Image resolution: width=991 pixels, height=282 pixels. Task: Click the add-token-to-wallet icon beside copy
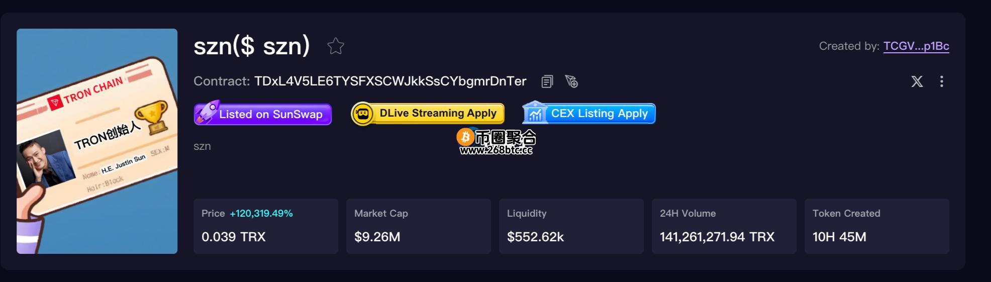pos(571,81)
